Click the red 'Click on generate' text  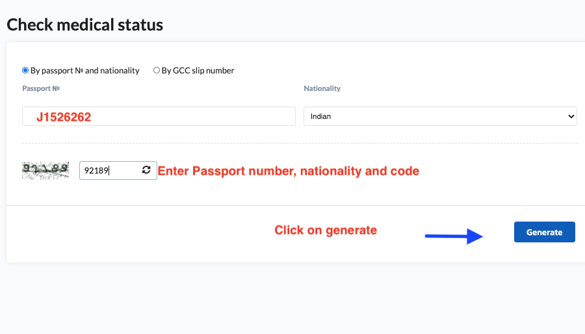pos(325,230)
